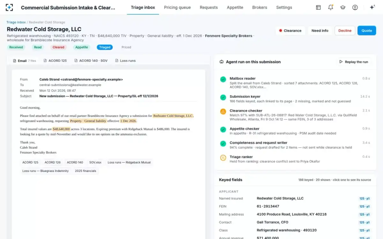Click the Appetite checker green check icon
The height and width of the screenshot is (239, 383).
click(x=223, y=130)
